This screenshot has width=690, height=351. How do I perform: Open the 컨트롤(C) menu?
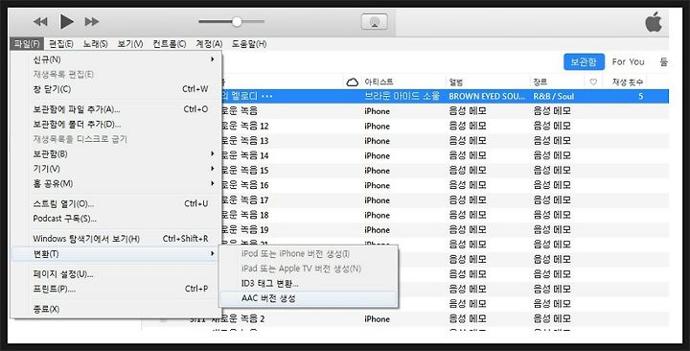[170, 43]
